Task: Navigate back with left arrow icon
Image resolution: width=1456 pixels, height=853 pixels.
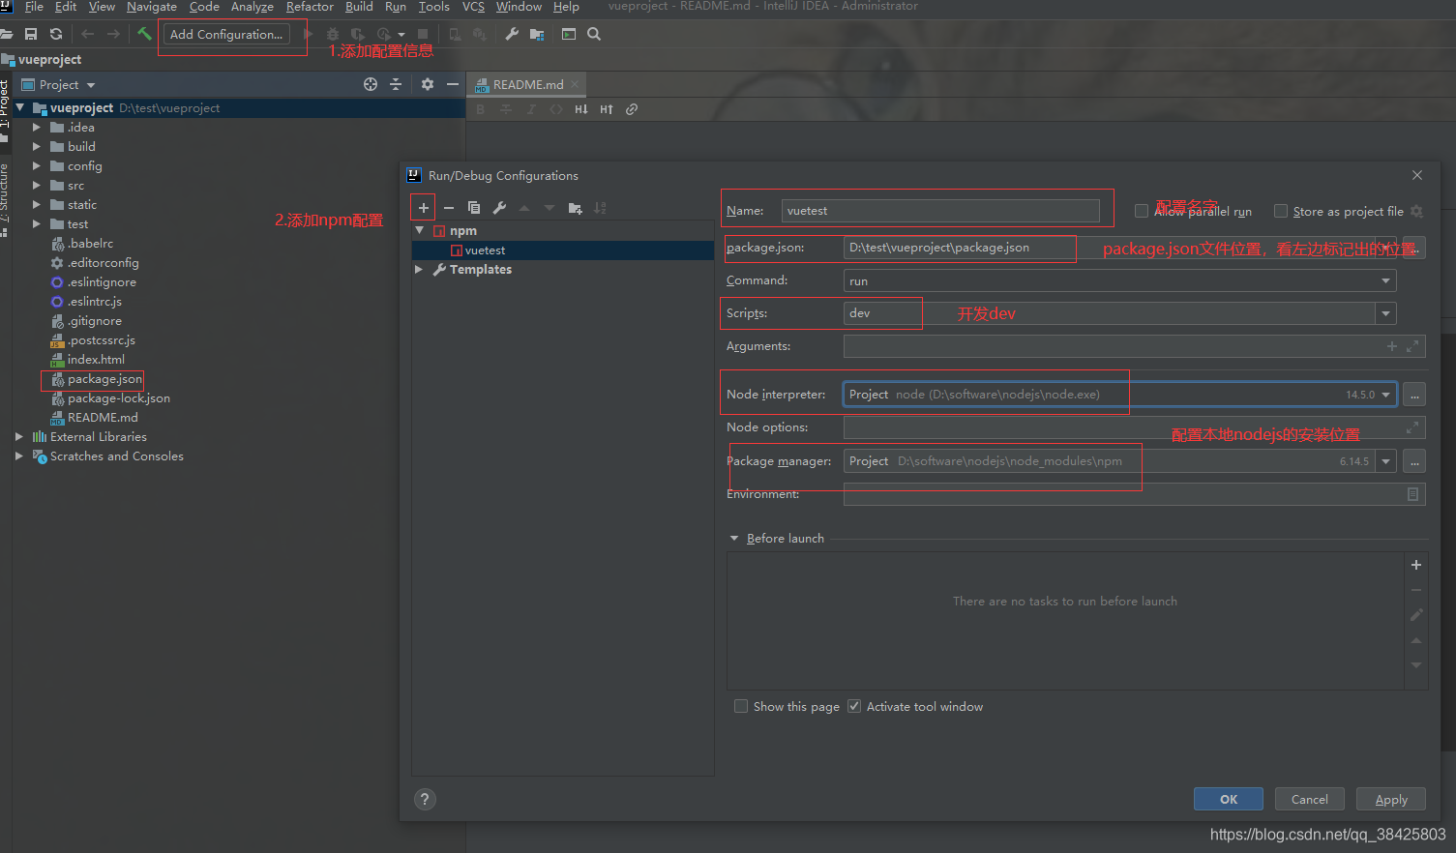Action: [88, 34]
